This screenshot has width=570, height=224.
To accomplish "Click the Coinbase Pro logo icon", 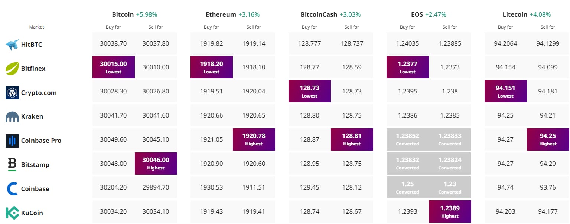I will pos(12,141).
